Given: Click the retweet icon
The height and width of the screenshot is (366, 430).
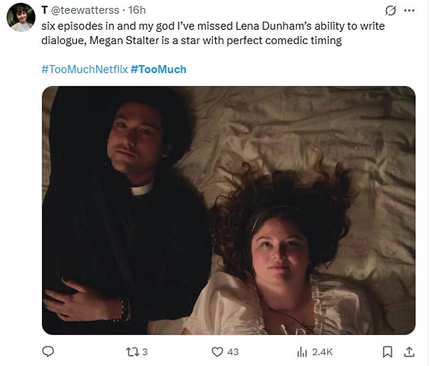Looking at the screenshot, I should coord(132,352).
